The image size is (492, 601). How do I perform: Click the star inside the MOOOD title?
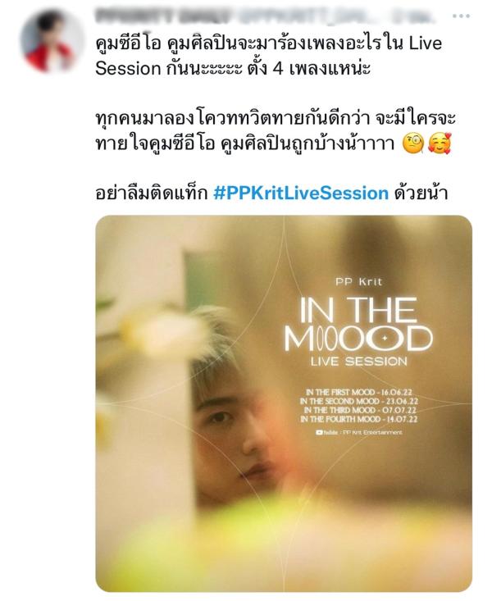pos(385,339)
